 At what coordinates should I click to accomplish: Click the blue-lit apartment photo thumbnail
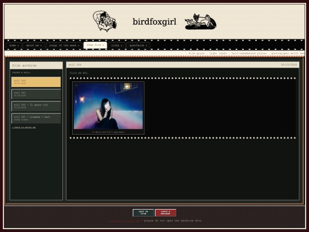(x=108, y=106)
